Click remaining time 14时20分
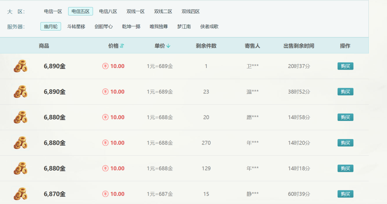Image resolution: width=387 pixels, height=204 pixels. (x=299, y=143)
